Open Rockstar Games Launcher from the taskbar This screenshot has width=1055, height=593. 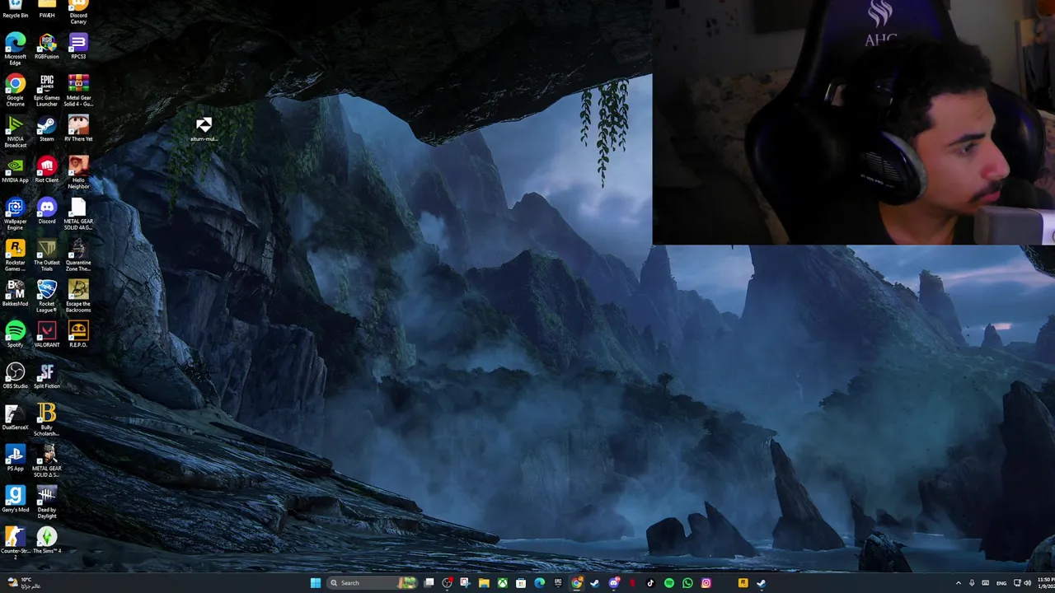pos(743,583)
